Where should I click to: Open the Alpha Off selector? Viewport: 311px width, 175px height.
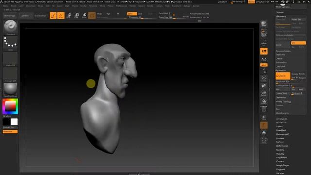coord(10,59)
